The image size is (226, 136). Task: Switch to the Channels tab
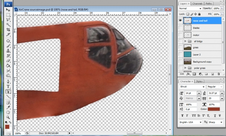(x=197, y=4)
